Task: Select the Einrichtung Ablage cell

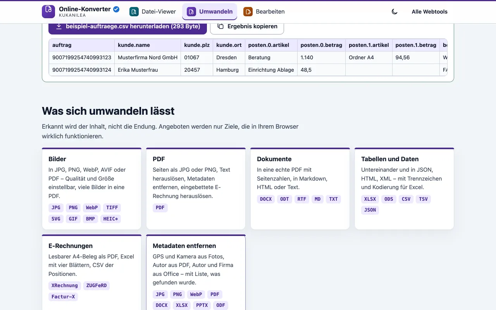Action: click(270, 70)
